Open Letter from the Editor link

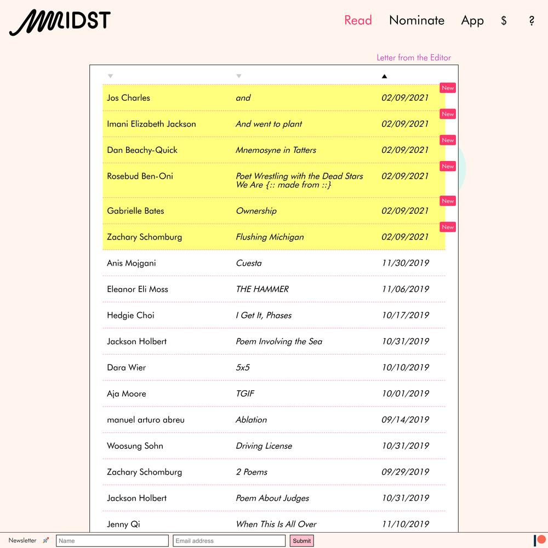point(414,58)
